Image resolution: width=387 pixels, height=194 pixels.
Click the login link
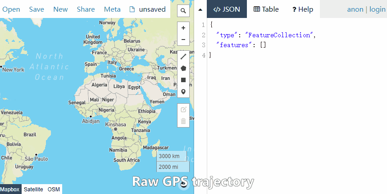378,9
